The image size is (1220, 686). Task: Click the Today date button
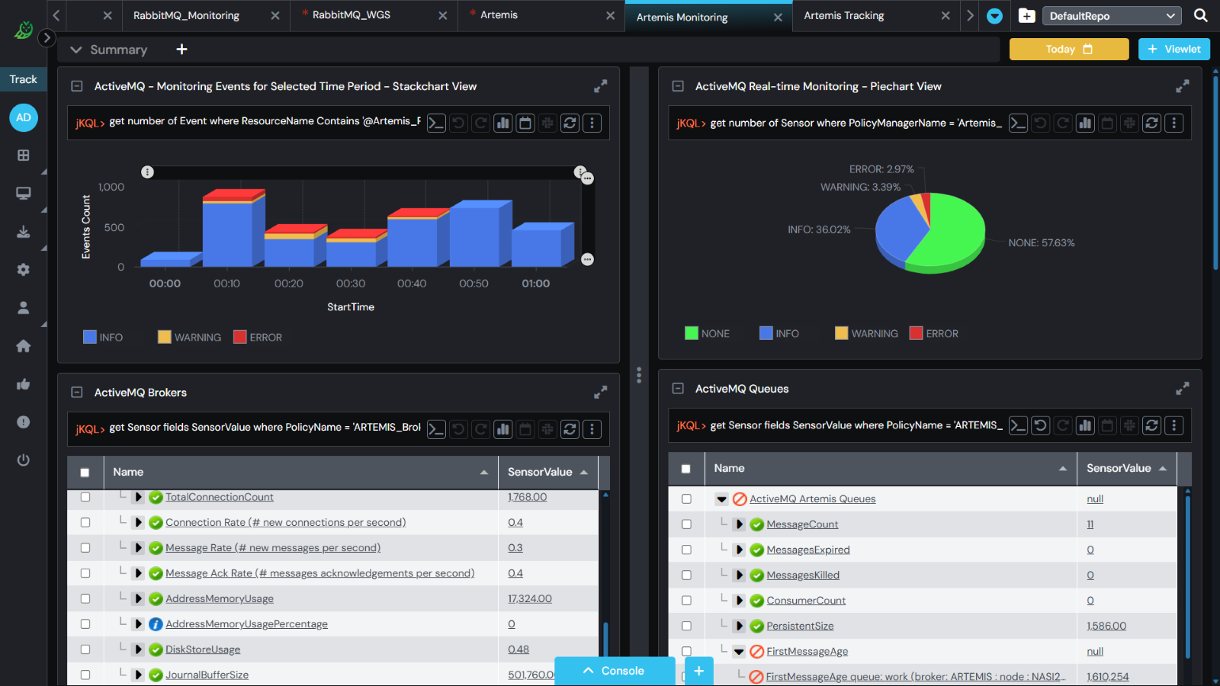pos(1069,49)
